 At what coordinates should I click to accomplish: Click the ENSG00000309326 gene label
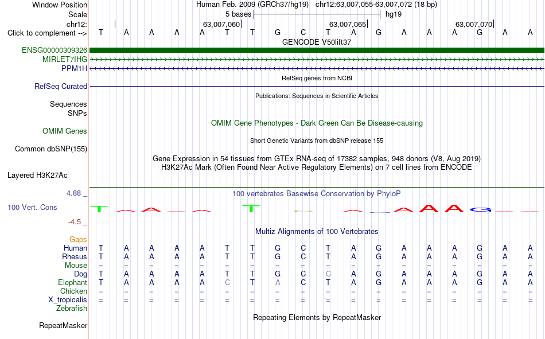pyautogui.click(x=54, y=50)
